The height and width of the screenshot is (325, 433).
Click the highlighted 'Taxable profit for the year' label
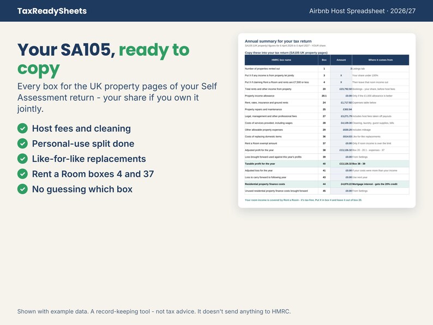point(260,164)
